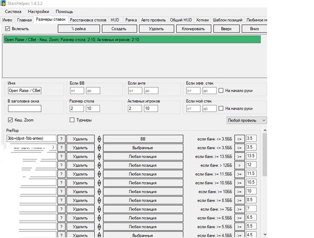Click the "?" button in the 8.5ББ bank row

coord(61,200)
